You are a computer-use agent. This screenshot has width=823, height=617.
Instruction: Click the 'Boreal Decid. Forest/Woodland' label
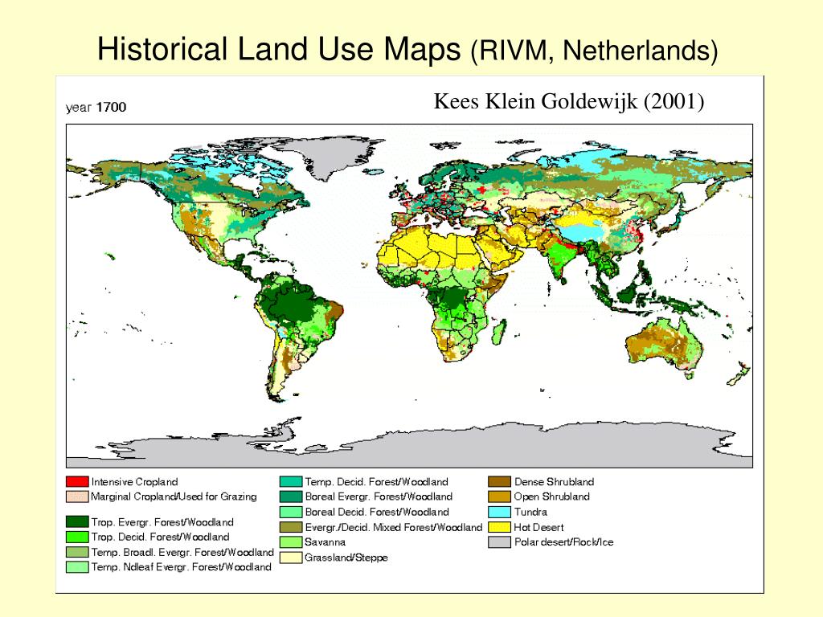[377, 512]
